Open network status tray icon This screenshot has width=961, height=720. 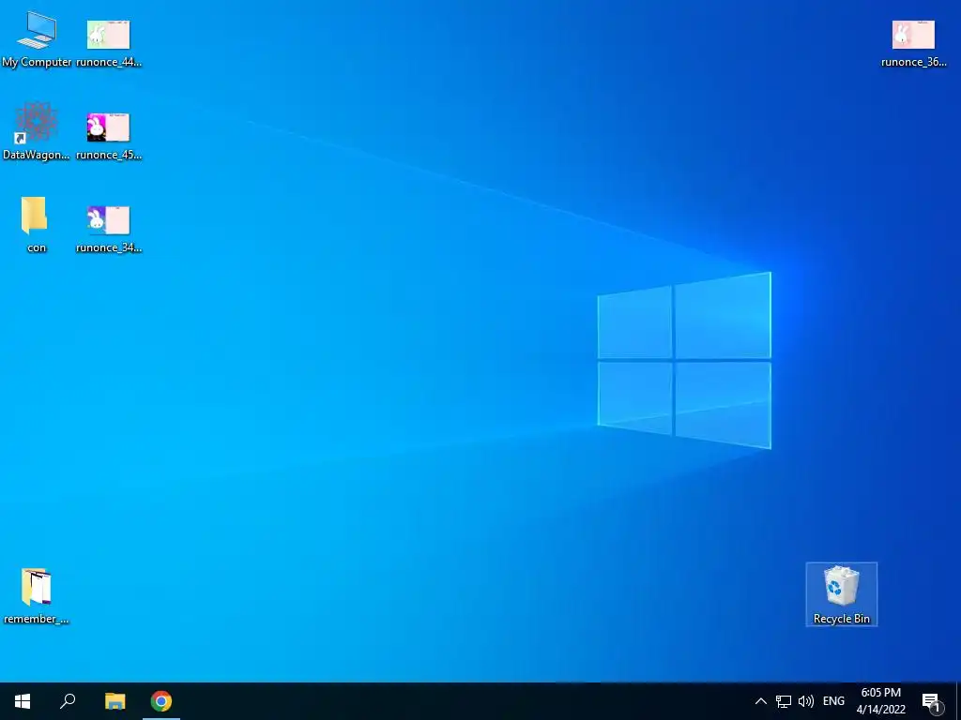[x=784, y=701]
